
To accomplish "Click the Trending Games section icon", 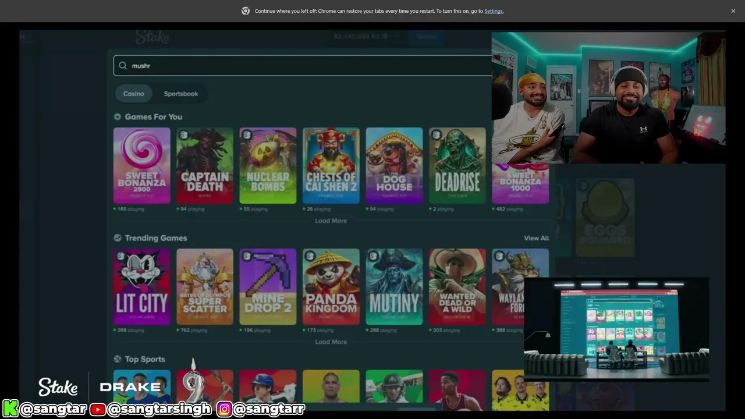I will (118, 238).
